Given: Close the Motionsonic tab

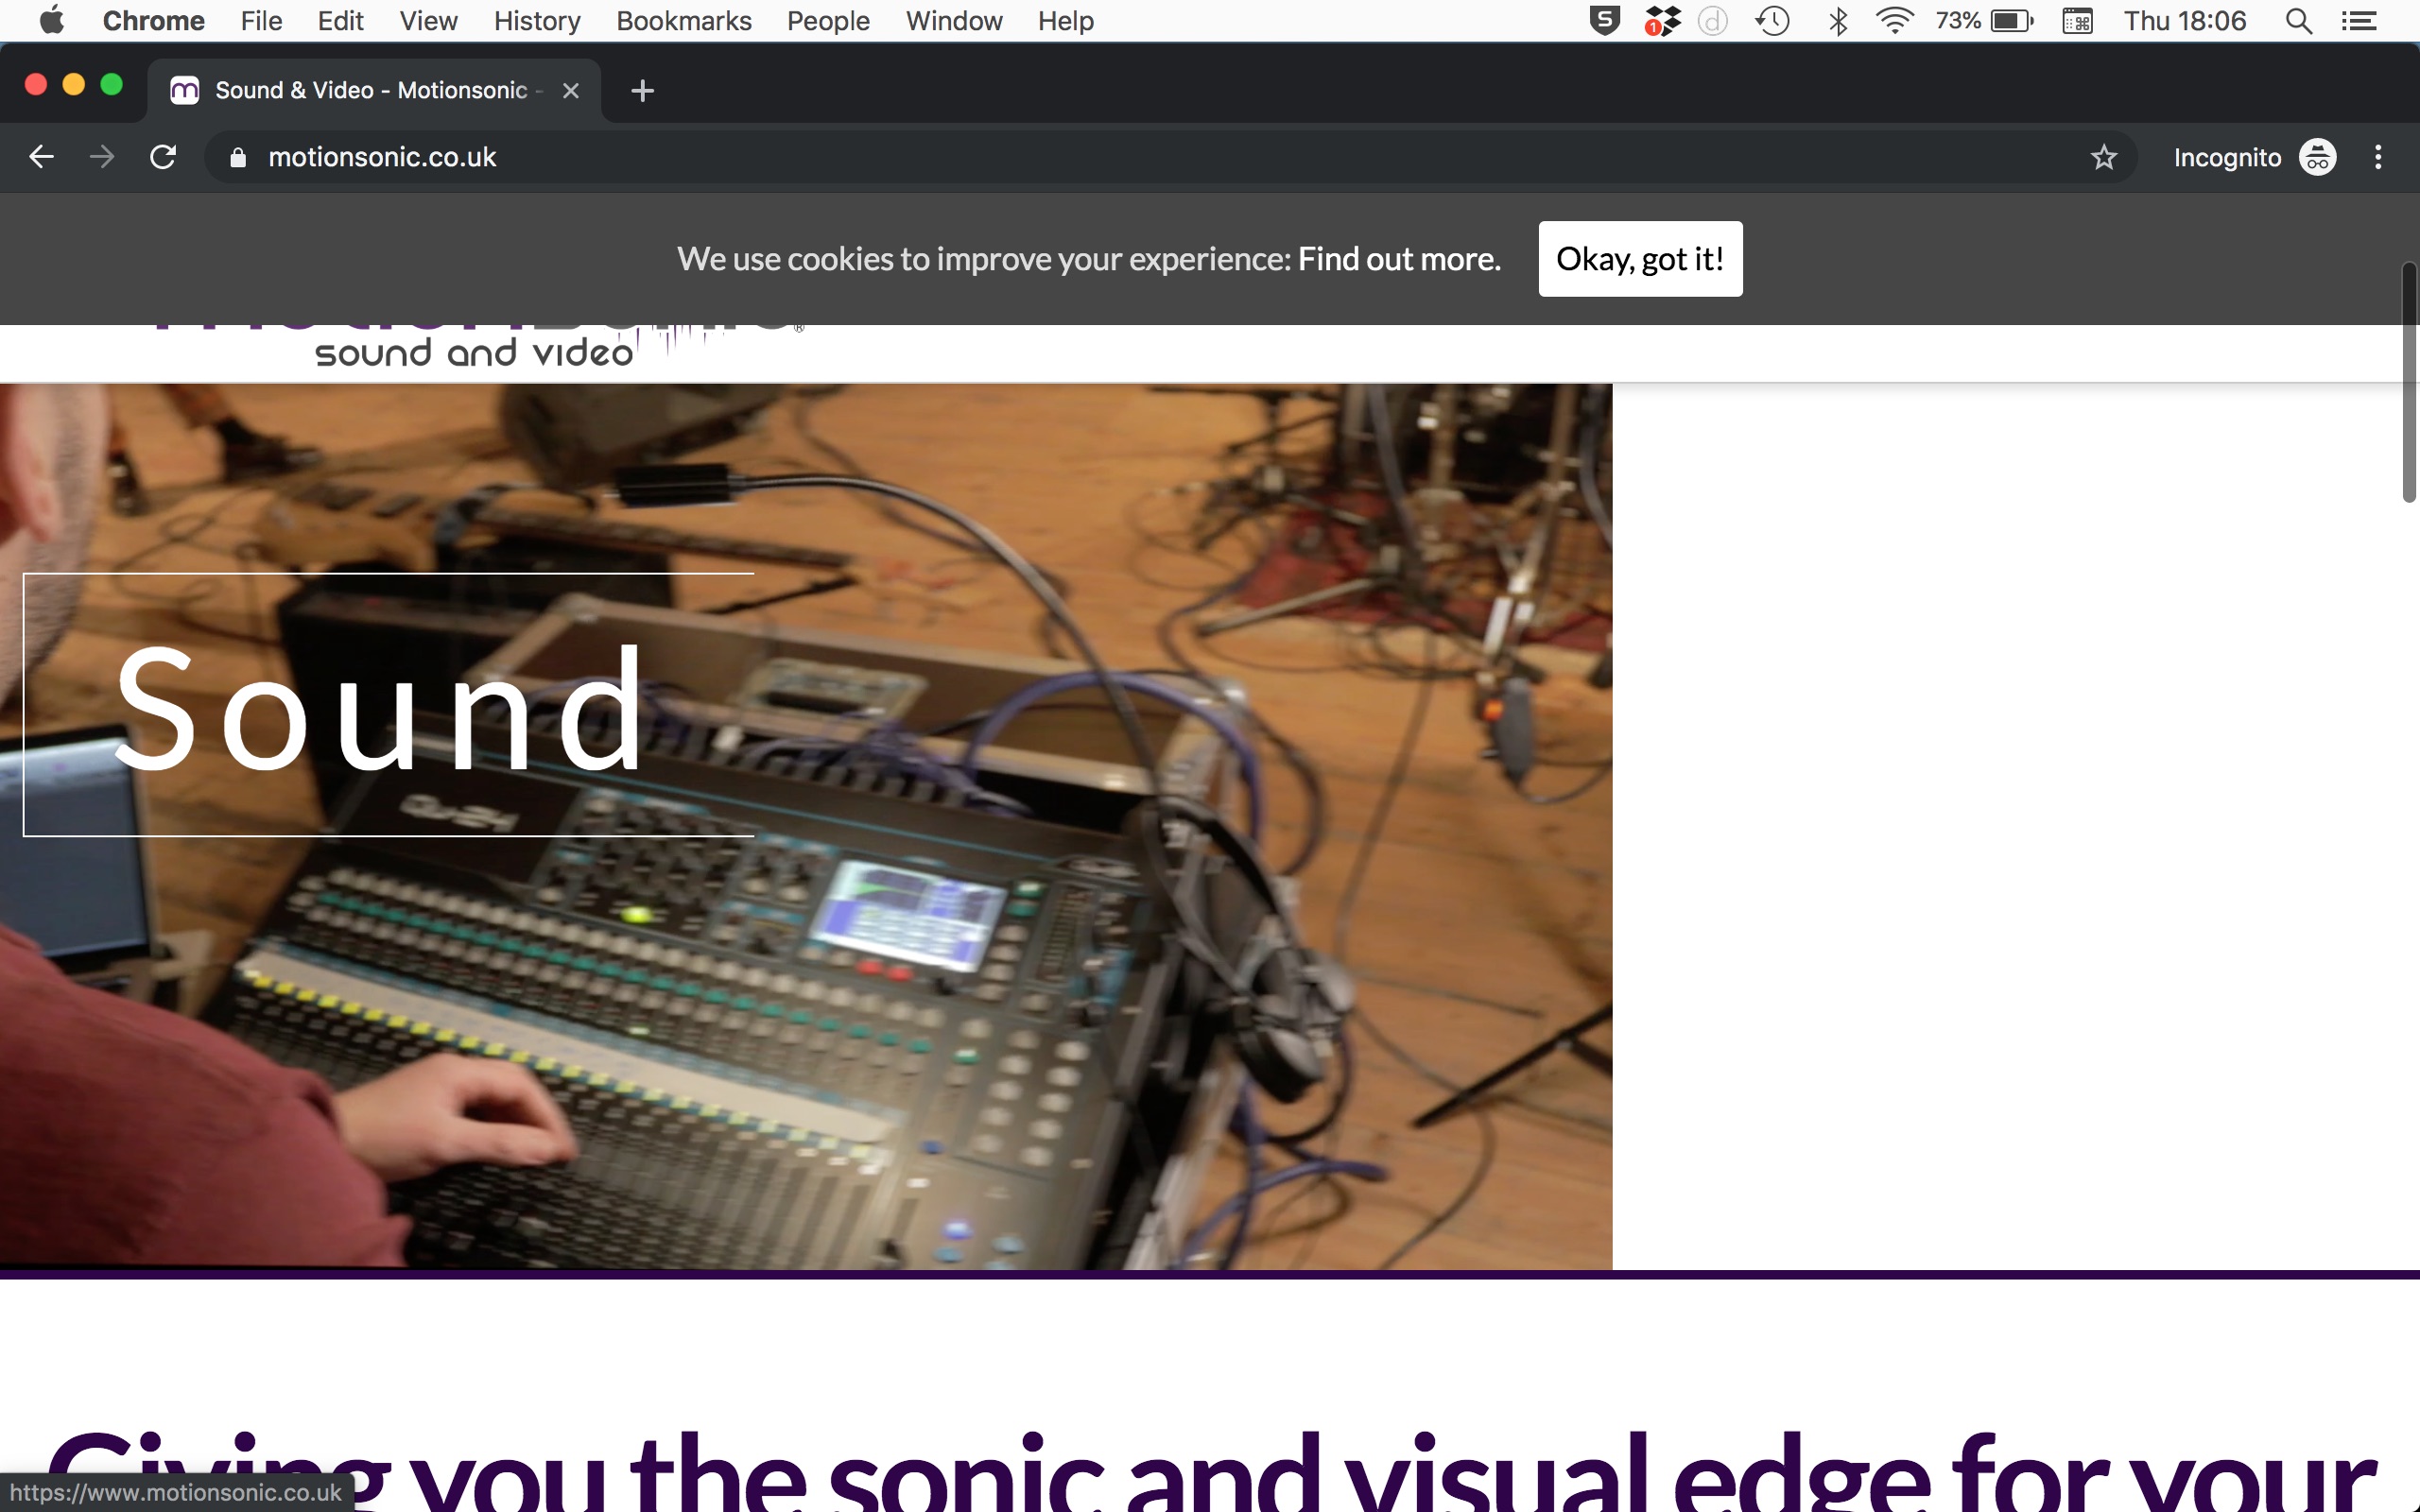Looking at the screenshot, I should [x=571, y=91].
